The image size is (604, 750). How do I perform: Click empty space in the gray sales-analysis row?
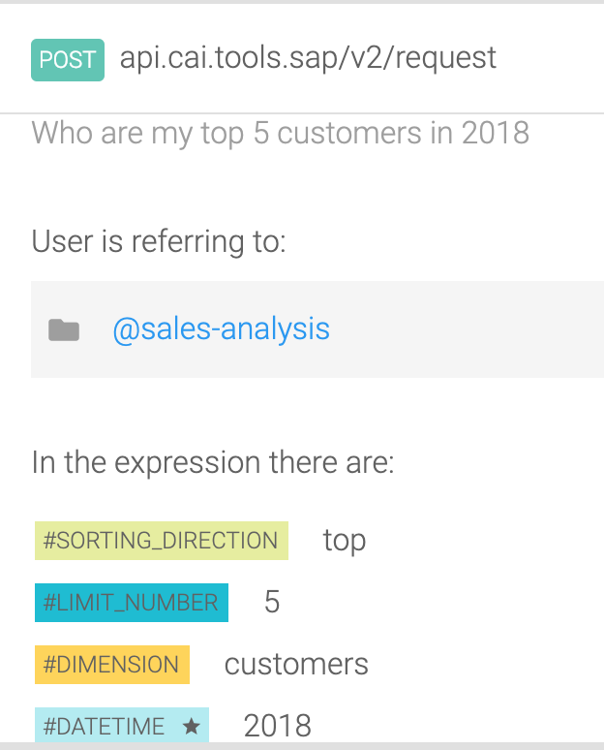pyautogui.click(x=465, y=329)
